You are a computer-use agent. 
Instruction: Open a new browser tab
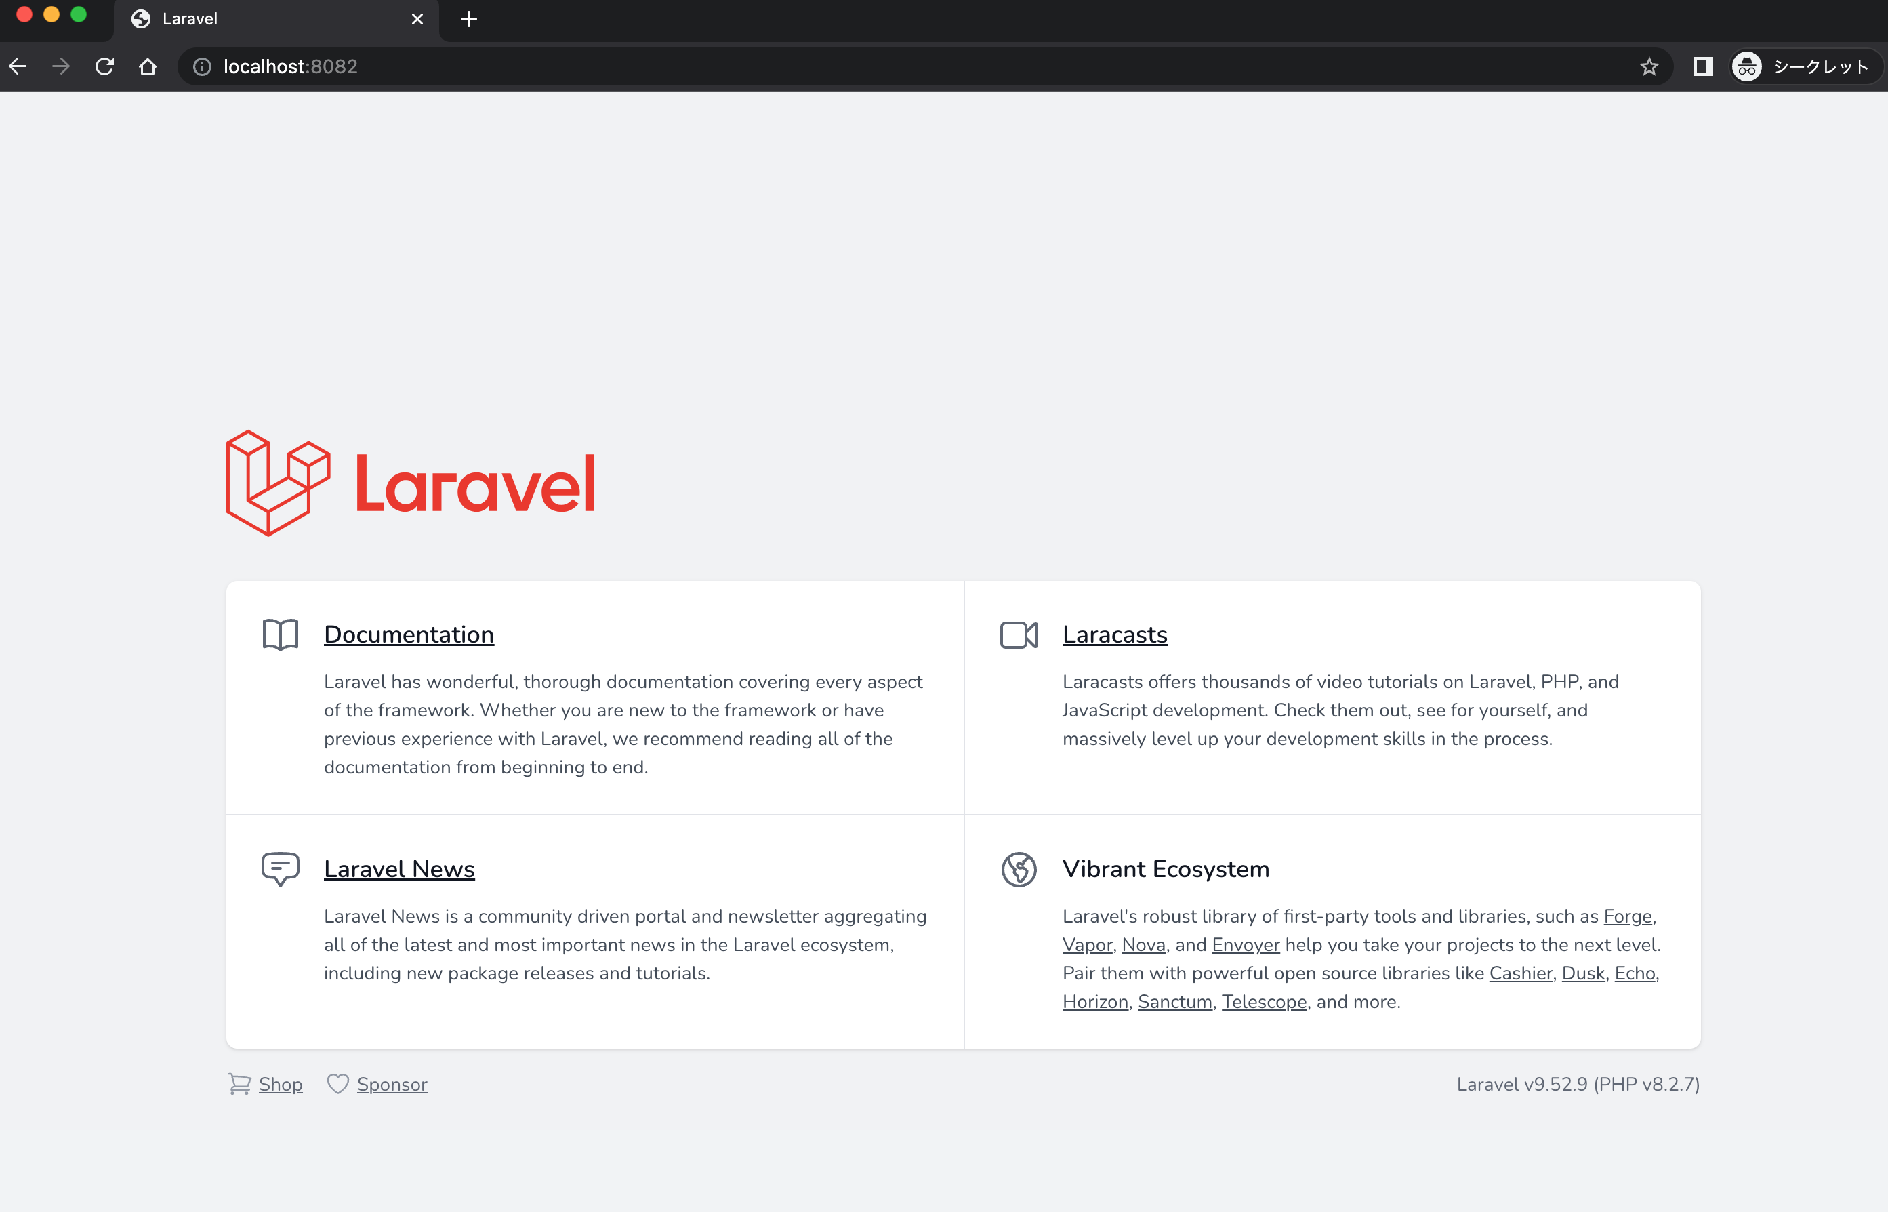(469, 19)
